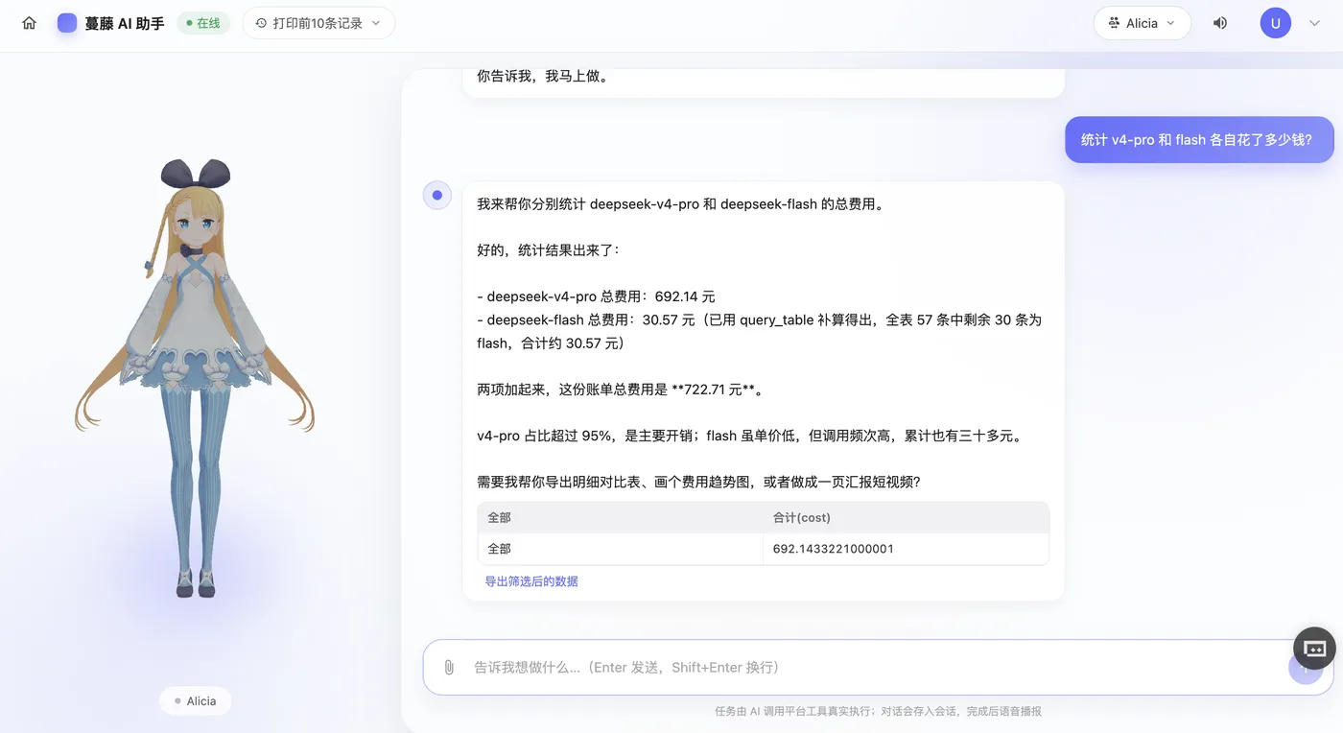
Task: Click the purple 蔓藤 AI 助手 logo
Action: pyautogui.click(x=67, y=23)
